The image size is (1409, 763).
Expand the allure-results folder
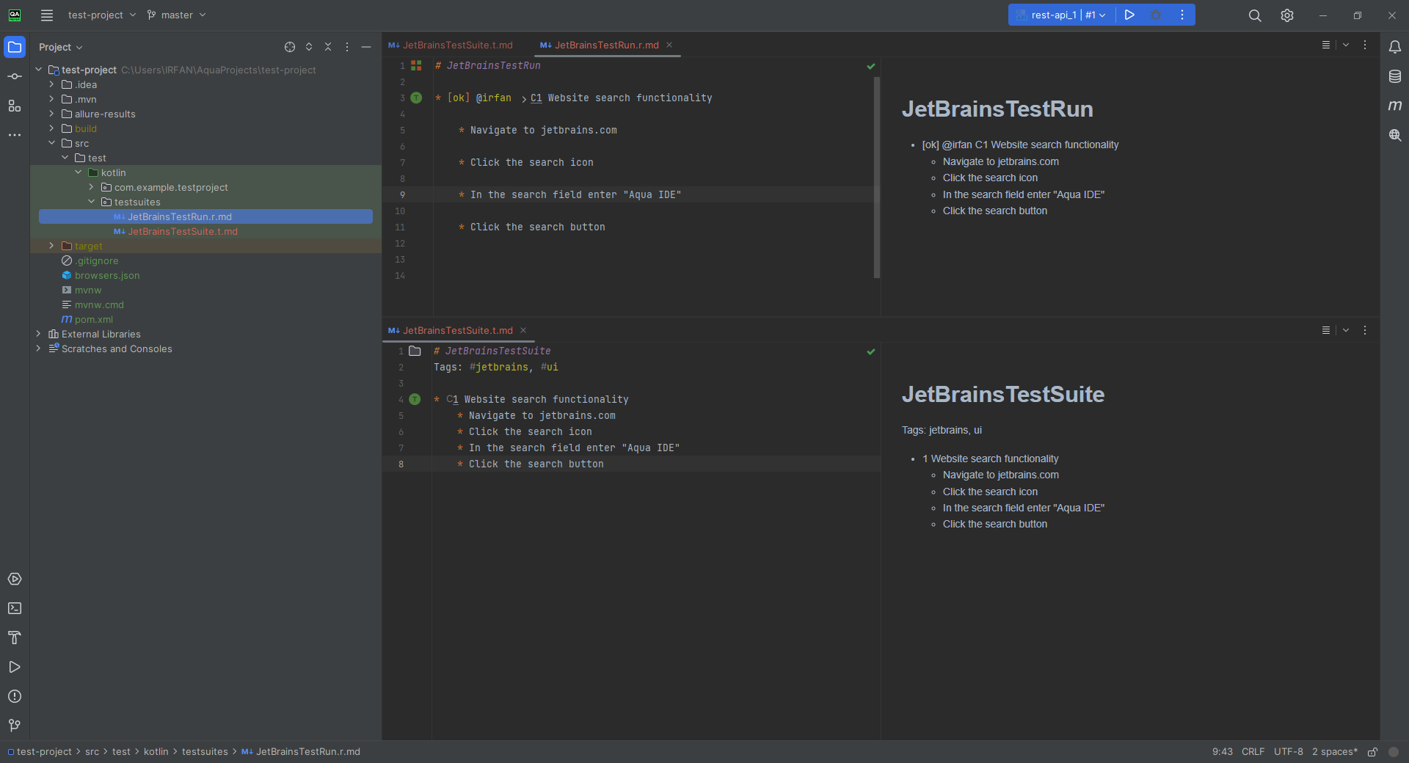click(x=51, y=114)
